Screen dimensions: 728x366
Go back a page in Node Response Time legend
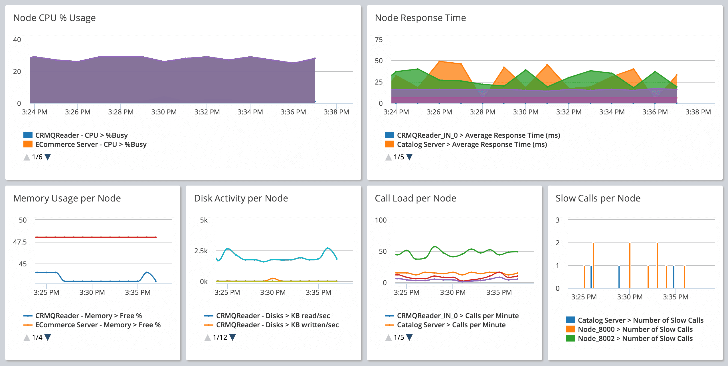pyautogui.click(x=388, y=157)
